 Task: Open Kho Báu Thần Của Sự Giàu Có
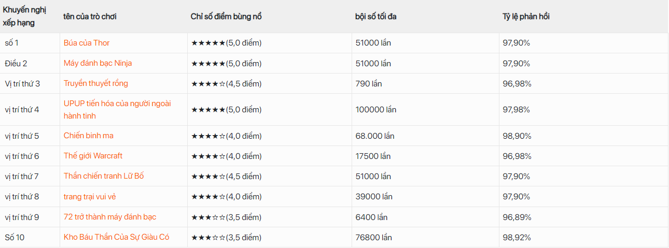pos(116,237)
